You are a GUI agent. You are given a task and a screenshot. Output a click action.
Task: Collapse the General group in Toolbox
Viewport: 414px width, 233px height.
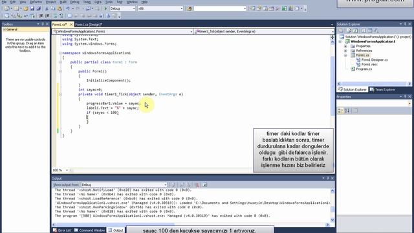pyautogui.click(x=5, y=30)
